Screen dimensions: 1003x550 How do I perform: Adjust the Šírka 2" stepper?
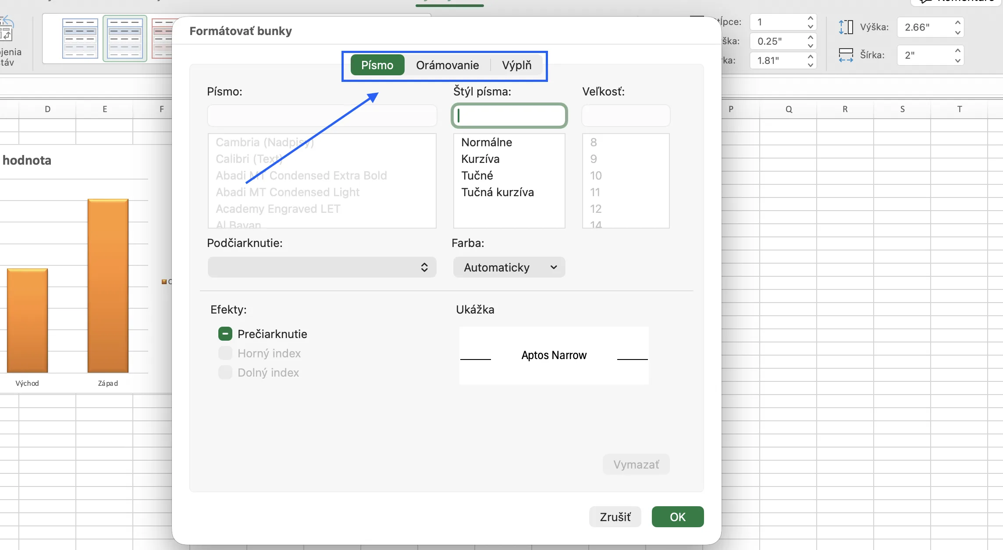pyautogui.click(x=958, y=55)
